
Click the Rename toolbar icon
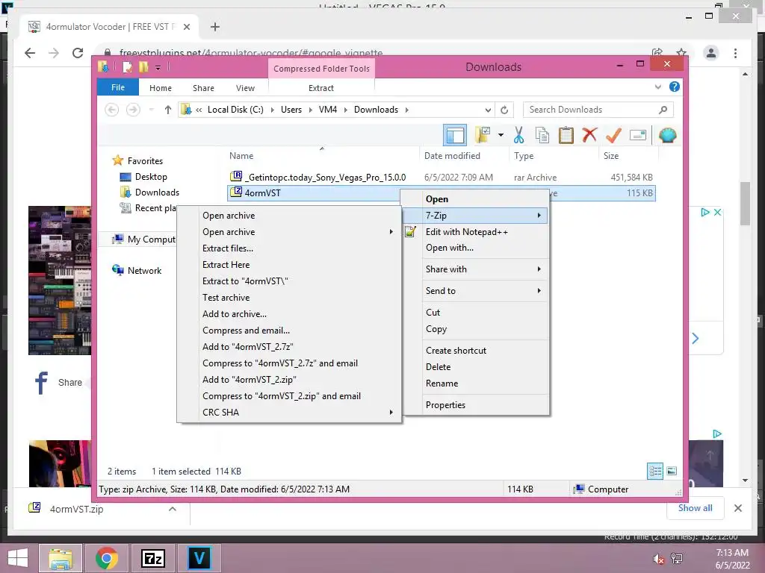[638, 135]
